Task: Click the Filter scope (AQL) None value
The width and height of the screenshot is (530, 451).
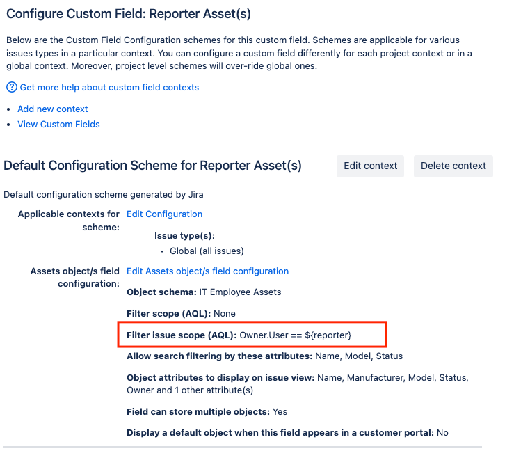Action: [x=225, y=314]
